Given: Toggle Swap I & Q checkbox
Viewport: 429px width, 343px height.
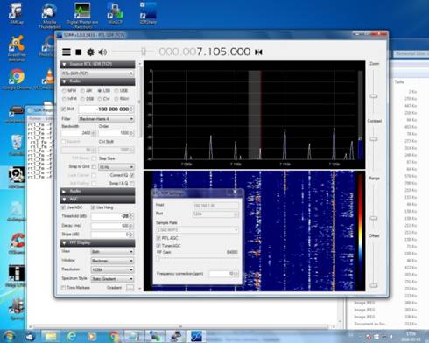Looking at the screenshot, I should (132, 183).
